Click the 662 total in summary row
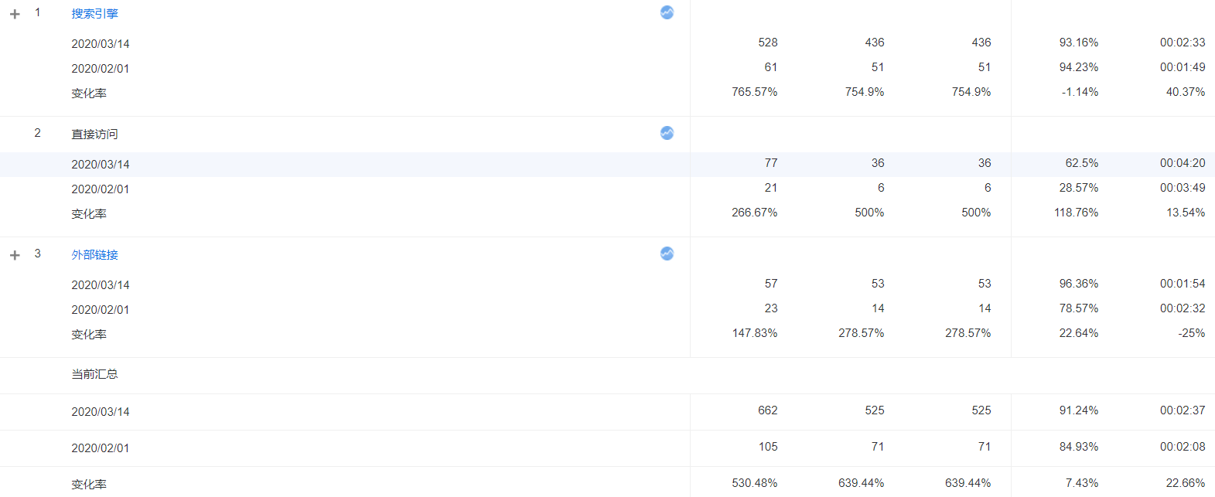The width and height of the screenshot is (1215, 497). [x=768, y=410]
